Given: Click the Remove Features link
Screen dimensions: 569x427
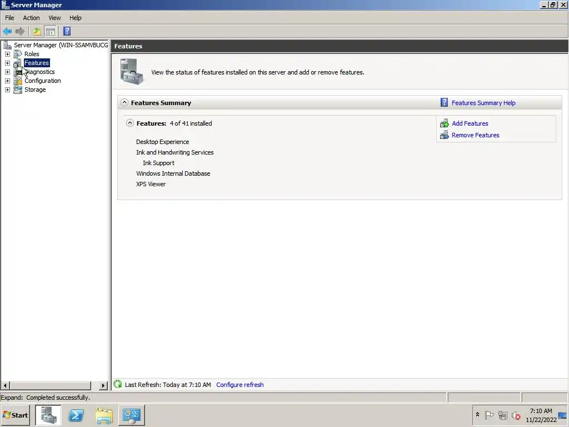Looking at the screenshot, I should 476,135.
